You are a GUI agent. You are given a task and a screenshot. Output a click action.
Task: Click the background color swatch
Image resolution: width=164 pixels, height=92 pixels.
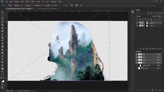pyautogui.click(x=3, y=81)
